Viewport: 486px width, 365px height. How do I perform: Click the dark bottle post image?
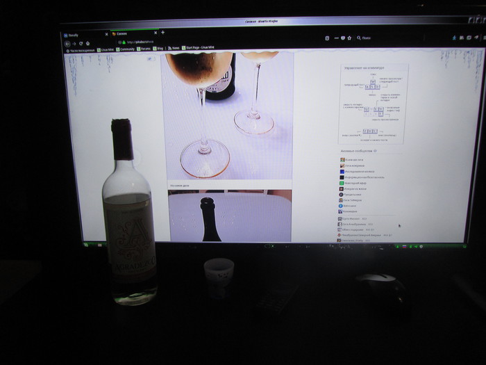click(x=229, y=216)
